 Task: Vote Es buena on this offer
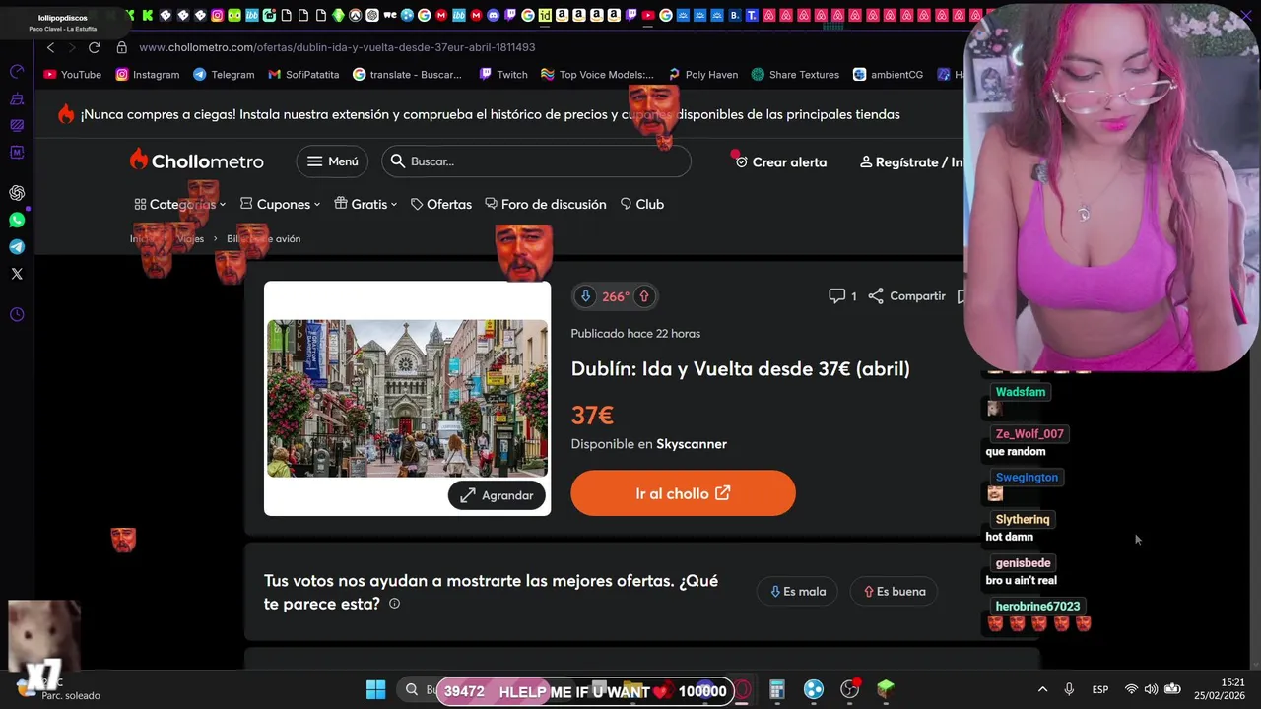pos(895,591)
